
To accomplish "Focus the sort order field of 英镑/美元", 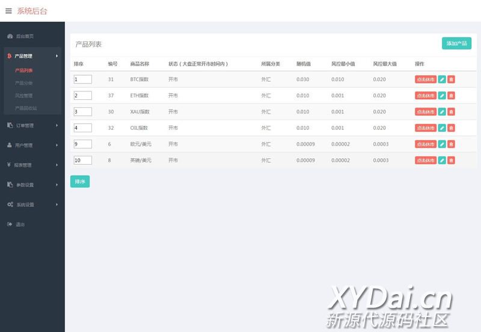I will click(83, 160).
